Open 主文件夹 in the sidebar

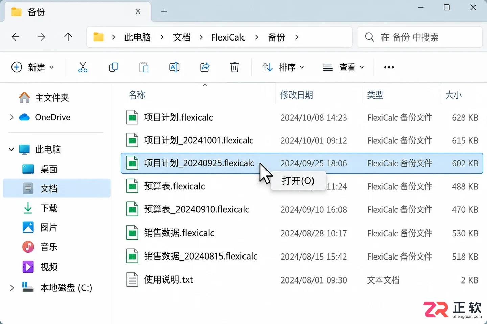[x=52, y=98]
